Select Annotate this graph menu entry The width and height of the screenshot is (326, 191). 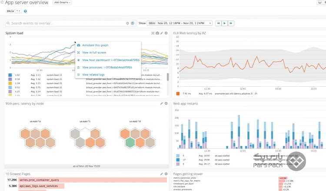click(95, 45)
